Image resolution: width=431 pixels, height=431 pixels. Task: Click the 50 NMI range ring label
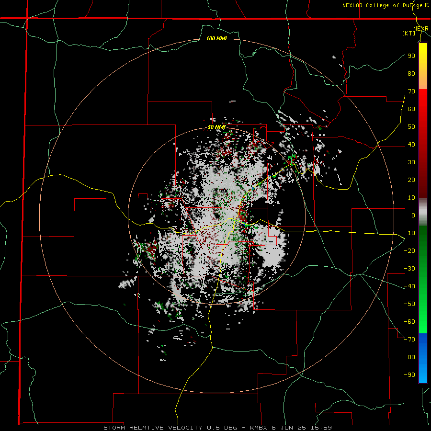216,127
